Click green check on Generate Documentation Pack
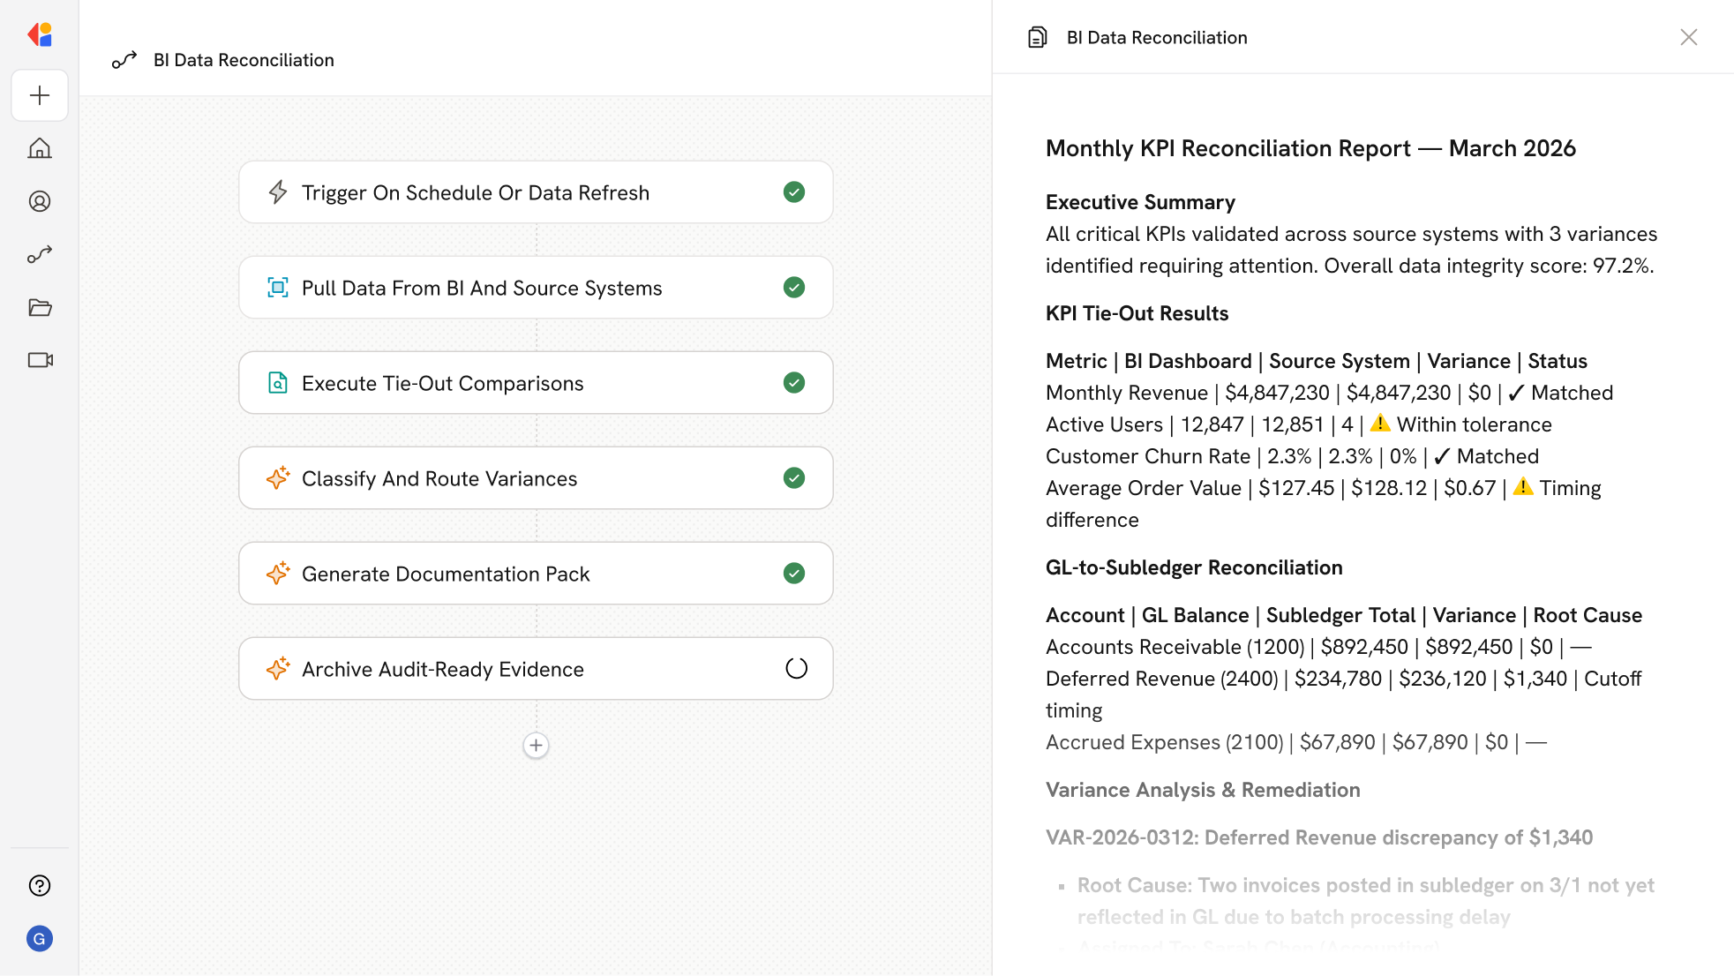The height and width of the screenshot is (976, 1734). pos(794,574)
